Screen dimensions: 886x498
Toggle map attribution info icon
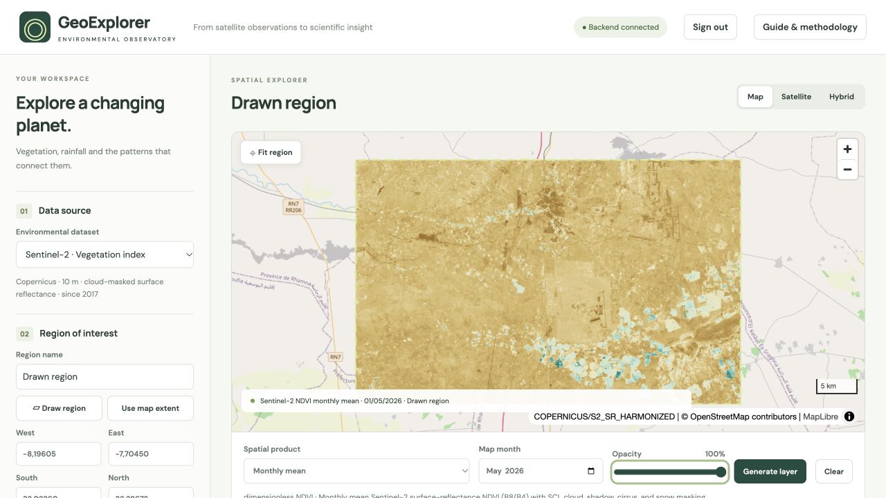849,416
